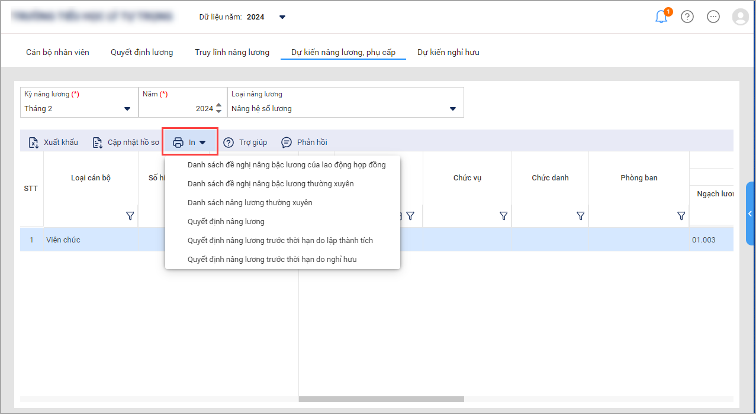This screenshot has width=756, height=414.
Task: Click the Chức danh column header
Action: point(550,177)
